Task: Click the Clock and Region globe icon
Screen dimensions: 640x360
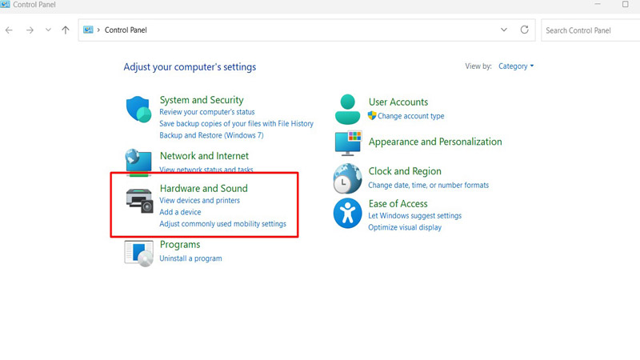Action: [x=348, y=178]
